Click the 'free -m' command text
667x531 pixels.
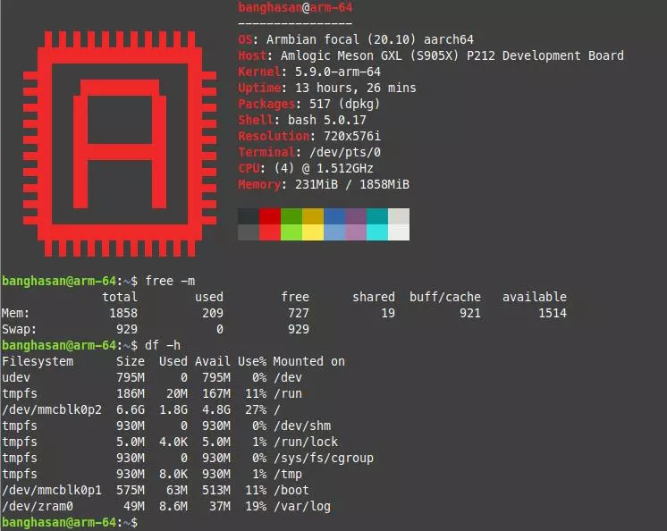(x=170, y=281)
